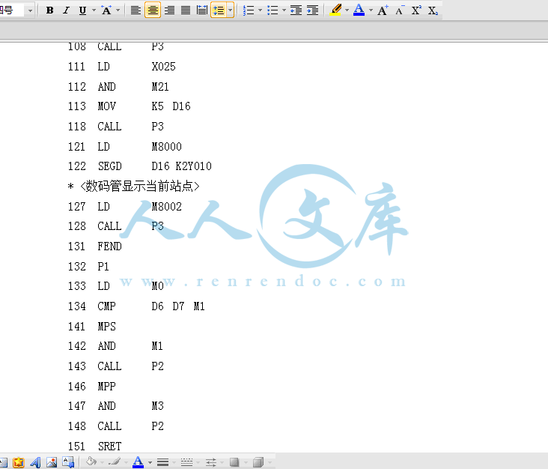The image size is (548, 469).
Task: Click the fill color paint bucket
Action: coord(91,462)
